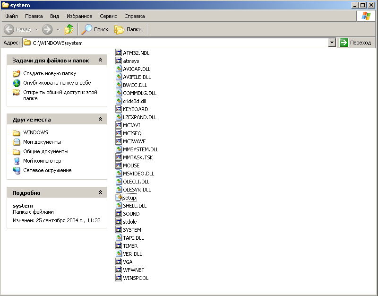Select the AVIFILE.DLL file icon
The image size is (378, 296).
coord(119,77)
